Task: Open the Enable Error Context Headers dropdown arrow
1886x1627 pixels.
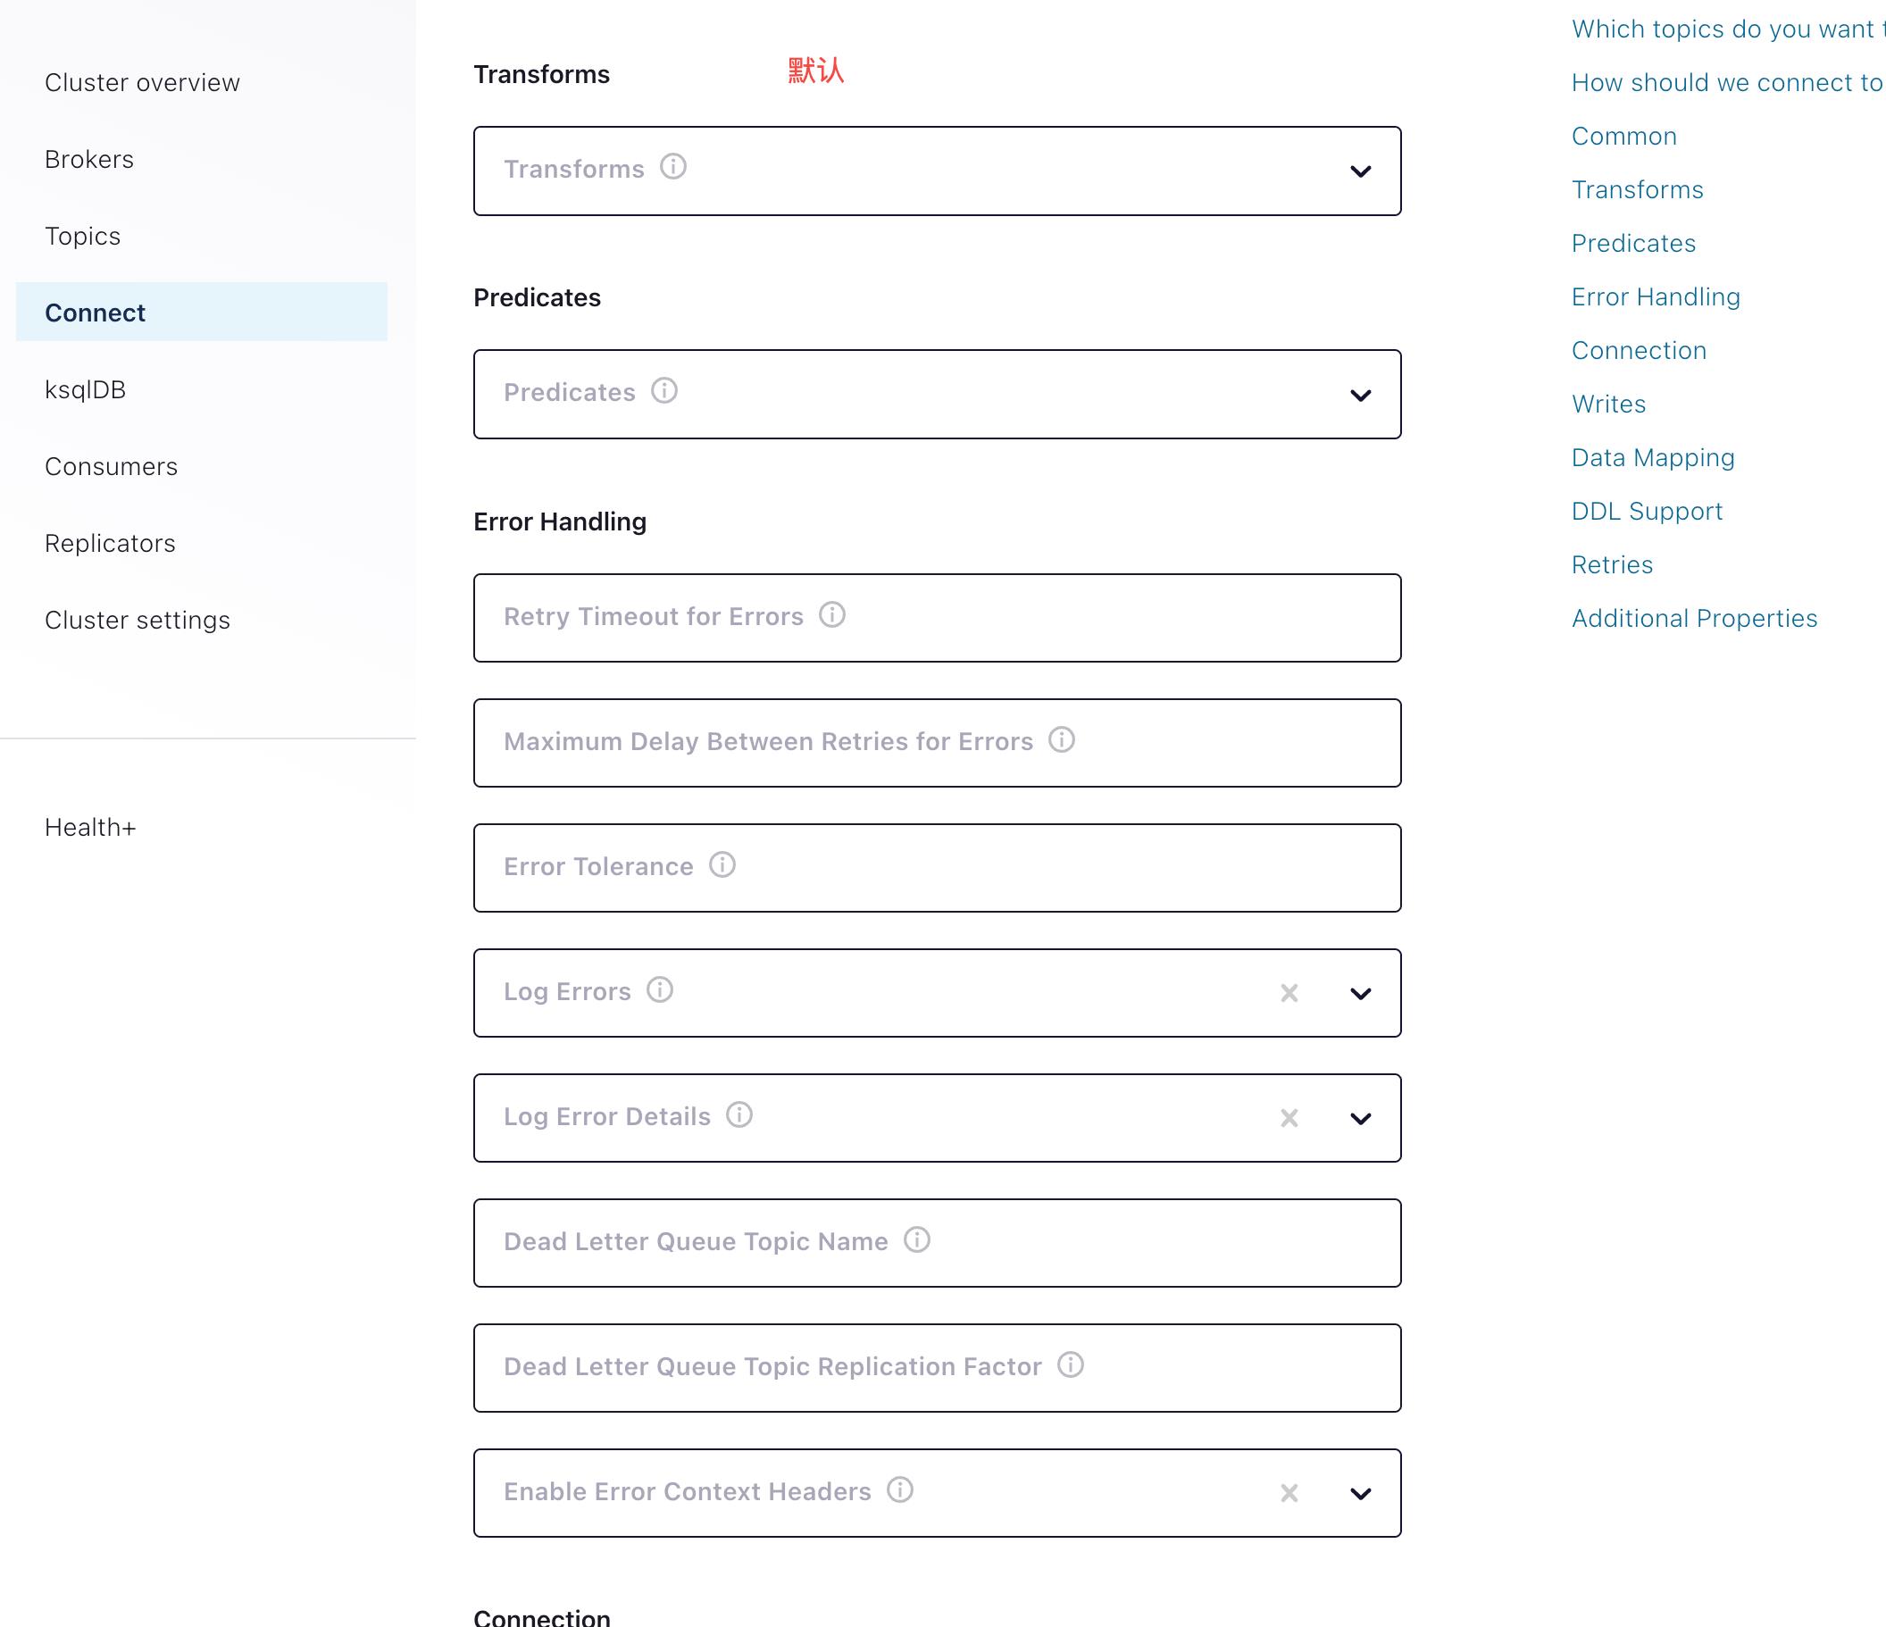Action: tap(1360, 1493)
